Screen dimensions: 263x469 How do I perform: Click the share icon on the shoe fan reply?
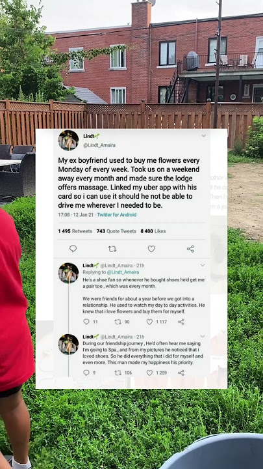(x=181, y=322)
